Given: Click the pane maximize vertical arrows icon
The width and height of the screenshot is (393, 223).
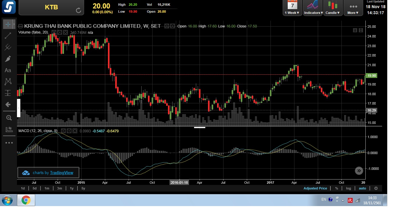Looking at the screenshot, I should tap(361, 30).
